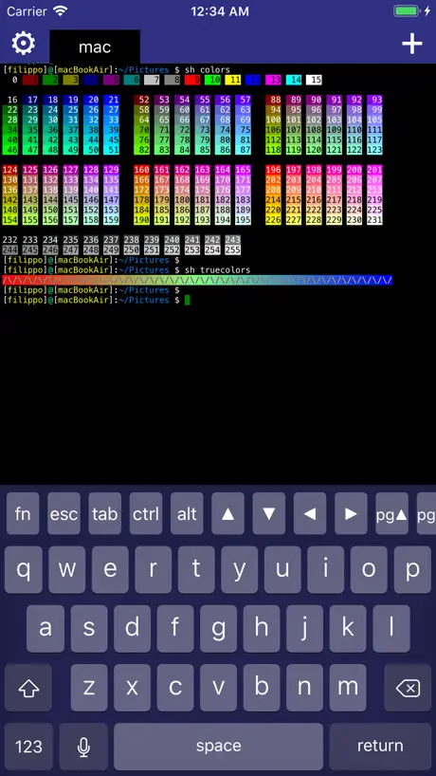Tap the return key
The width and height of the screenshot is (436, 776).
tap(380, 747)
